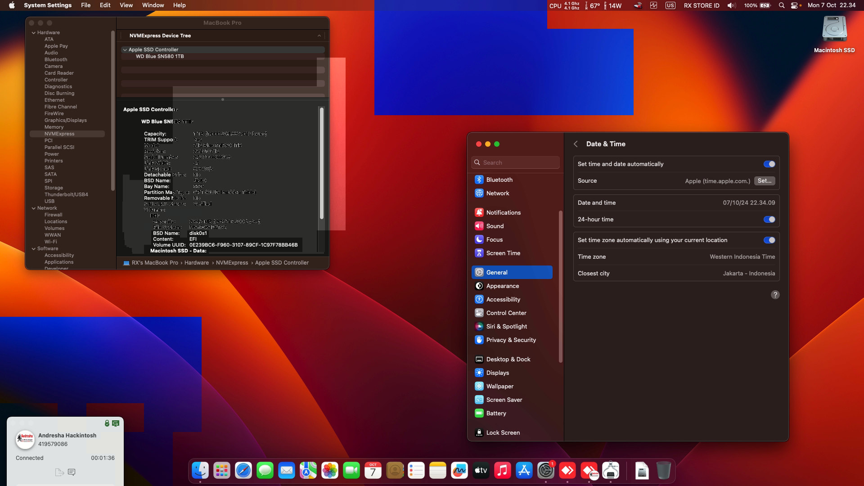
Task: Open Privacy & Security settings
Action: 512,340
